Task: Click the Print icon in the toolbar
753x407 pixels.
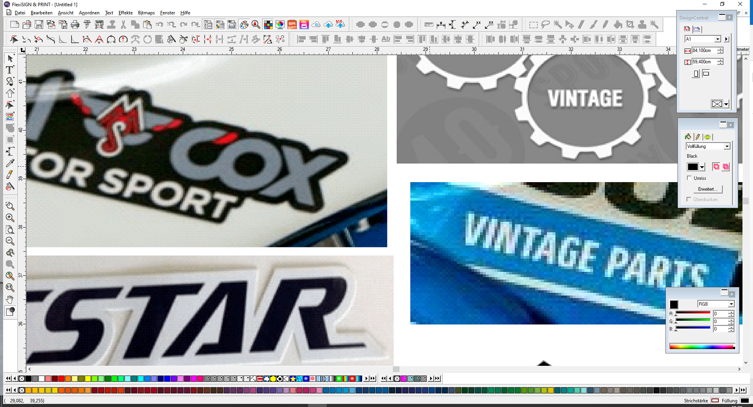Action: [x=75, y=25]
